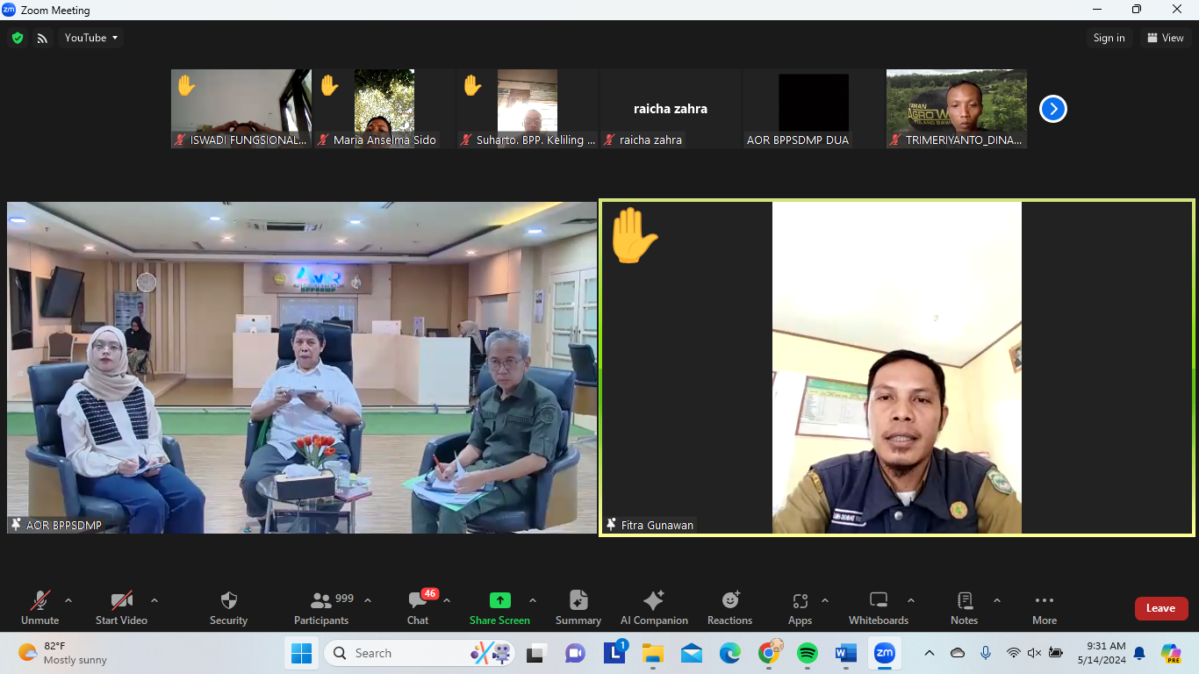1199x674 pixels.
Task: Click the Sign in button
Action: (1109, 38)
